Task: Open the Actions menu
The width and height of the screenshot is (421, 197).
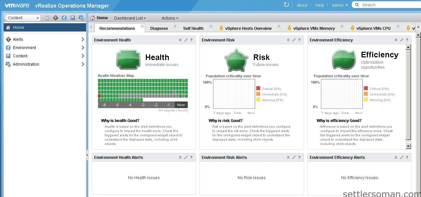Action: [170, 18]
